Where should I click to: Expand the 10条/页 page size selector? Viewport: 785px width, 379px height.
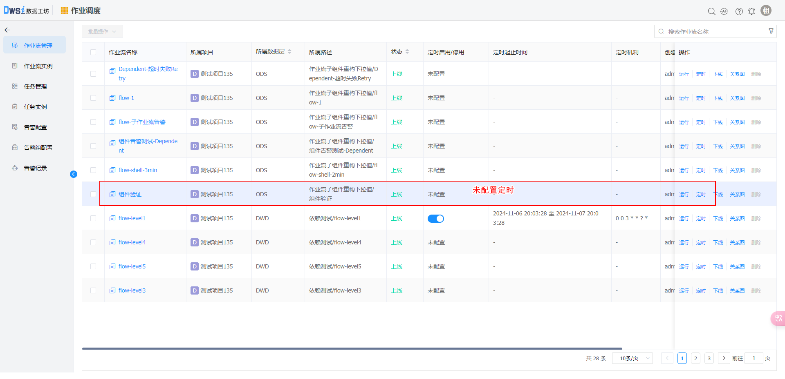tap(632, 358)
